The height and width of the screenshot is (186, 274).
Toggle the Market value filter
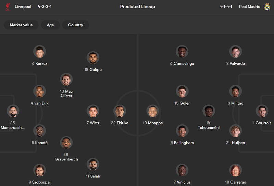21,25
